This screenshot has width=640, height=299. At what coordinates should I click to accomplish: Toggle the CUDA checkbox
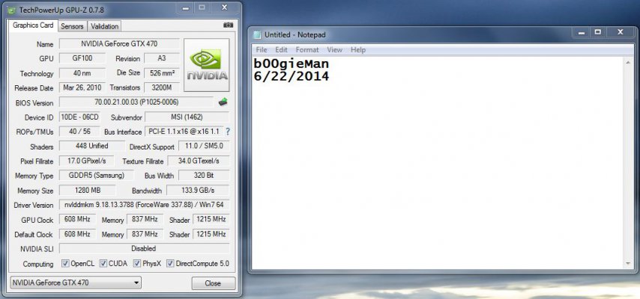[x=103, y=264]
